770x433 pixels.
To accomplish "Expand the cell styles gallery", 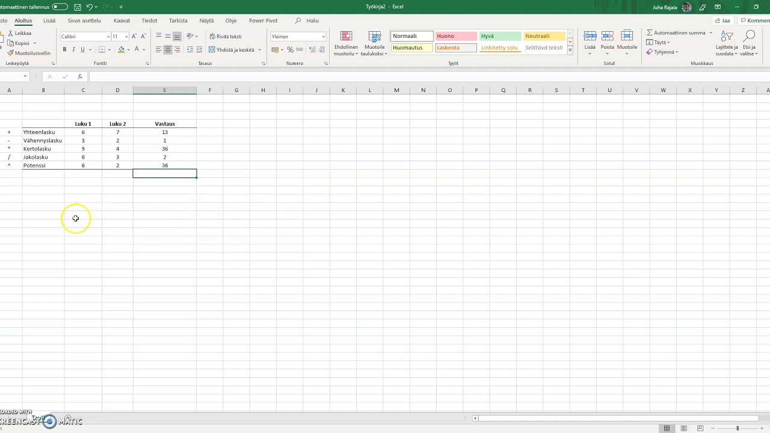I will coord(570,51).
